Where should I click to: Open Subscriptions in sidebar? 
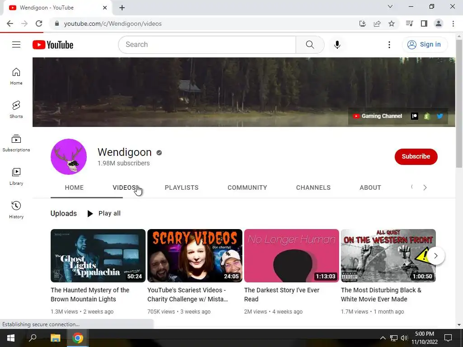pos(16,143)
